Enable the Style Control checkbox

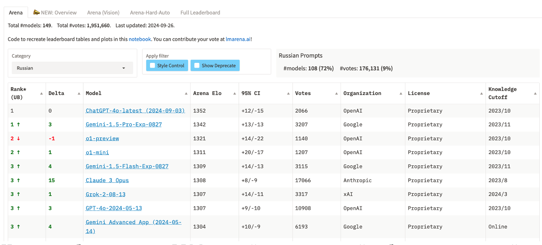tap(152, 65)
